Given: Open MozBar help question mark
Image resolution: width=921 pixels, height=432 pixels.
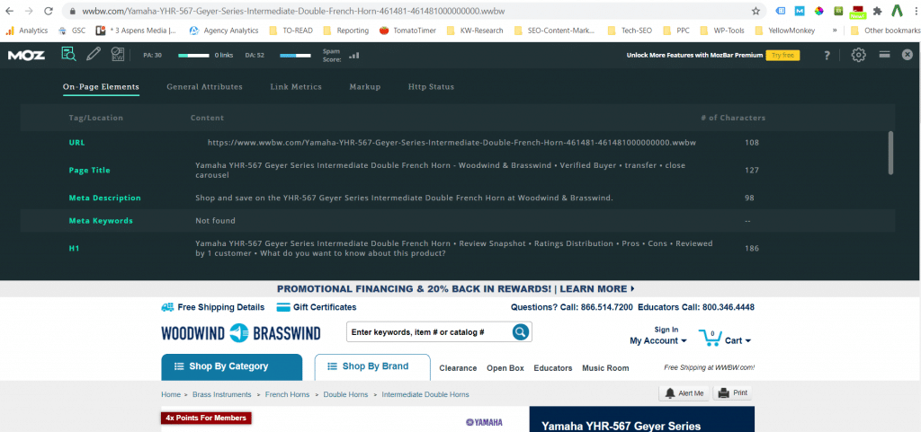Looking at the screenshot, I should (827, 55).
